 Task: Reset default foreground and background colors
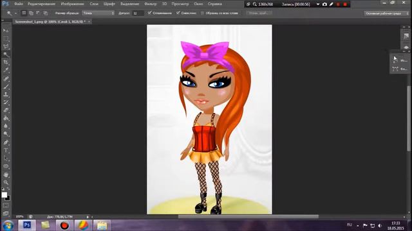(3, 189)
